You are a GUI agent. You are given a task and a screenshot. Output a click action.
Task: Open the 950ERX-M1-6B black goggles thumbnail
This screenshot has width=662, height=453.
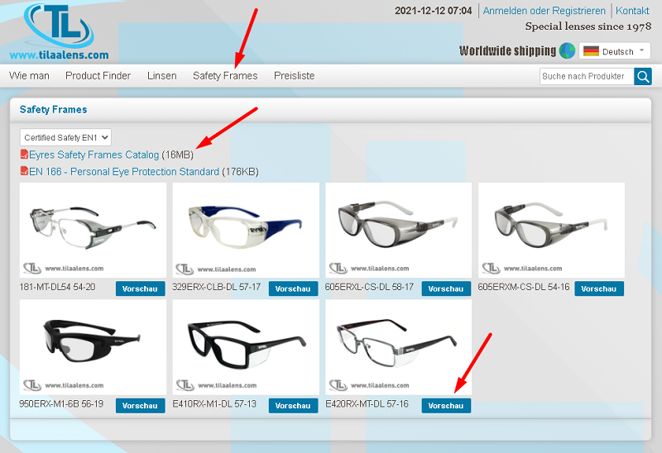pos(93,347)
